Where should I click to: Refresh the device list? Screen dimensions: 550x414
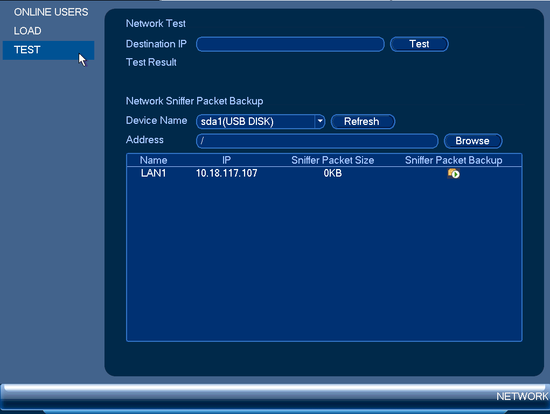[363, 121]
